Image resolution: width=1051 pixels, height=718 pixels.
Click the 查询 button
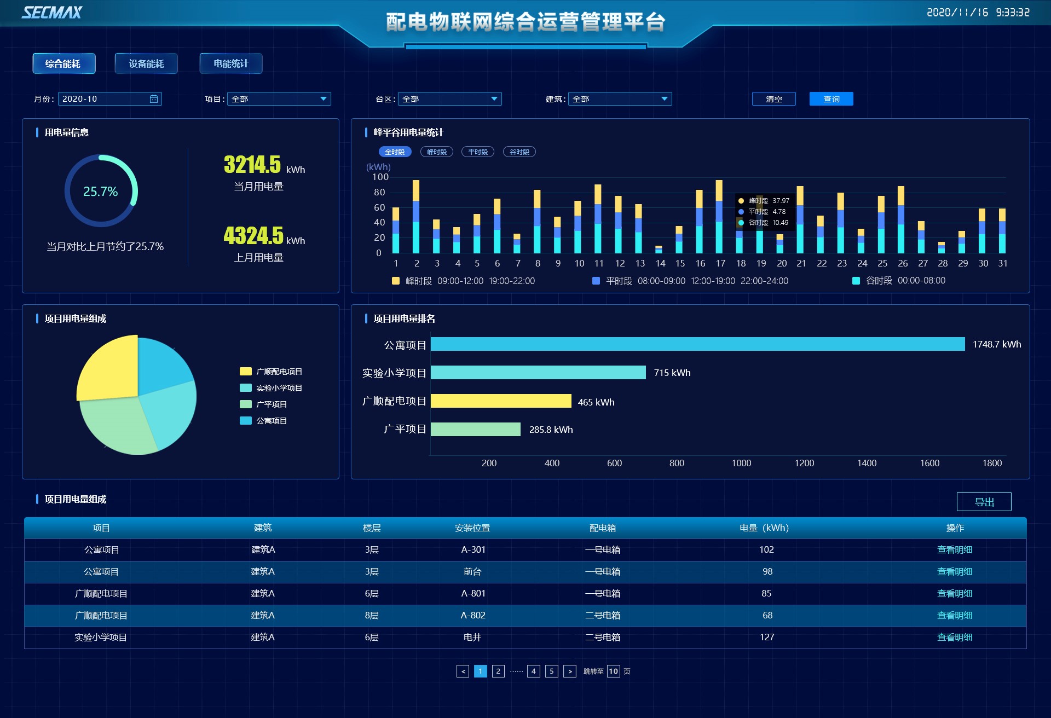click(x=831, y=99)
